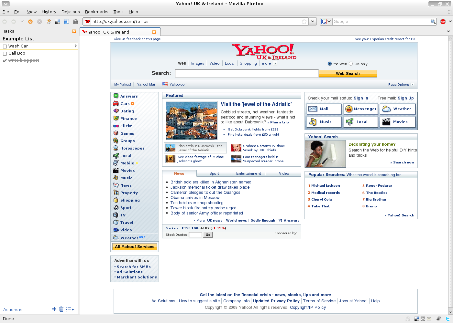Open the Bookmarks menu
The width and height of the screenshot is (453, 323).
click(x=96, y=12)
